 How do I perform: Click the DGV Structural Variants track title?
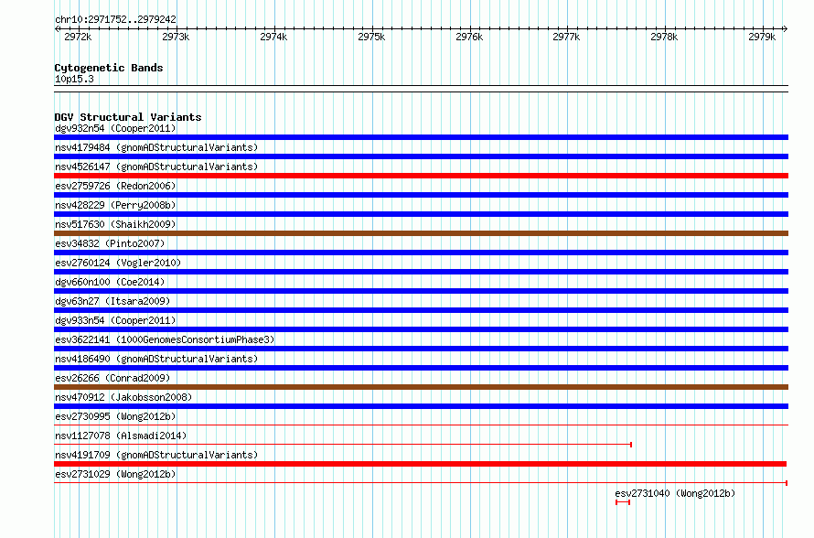pyautogui.click(x=128, y=117)
